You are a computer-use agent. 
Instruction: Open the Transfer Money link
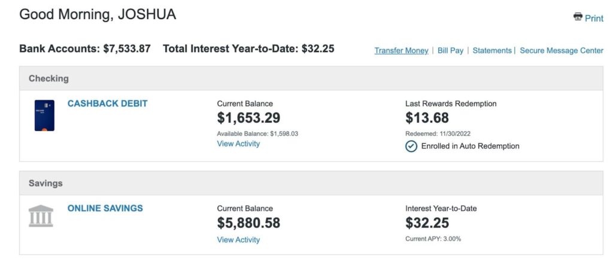401,51
